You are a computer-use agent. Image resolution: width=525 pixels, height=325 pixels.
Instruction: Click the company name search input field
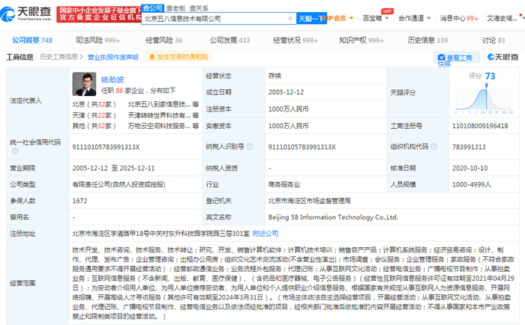point(215,19)
